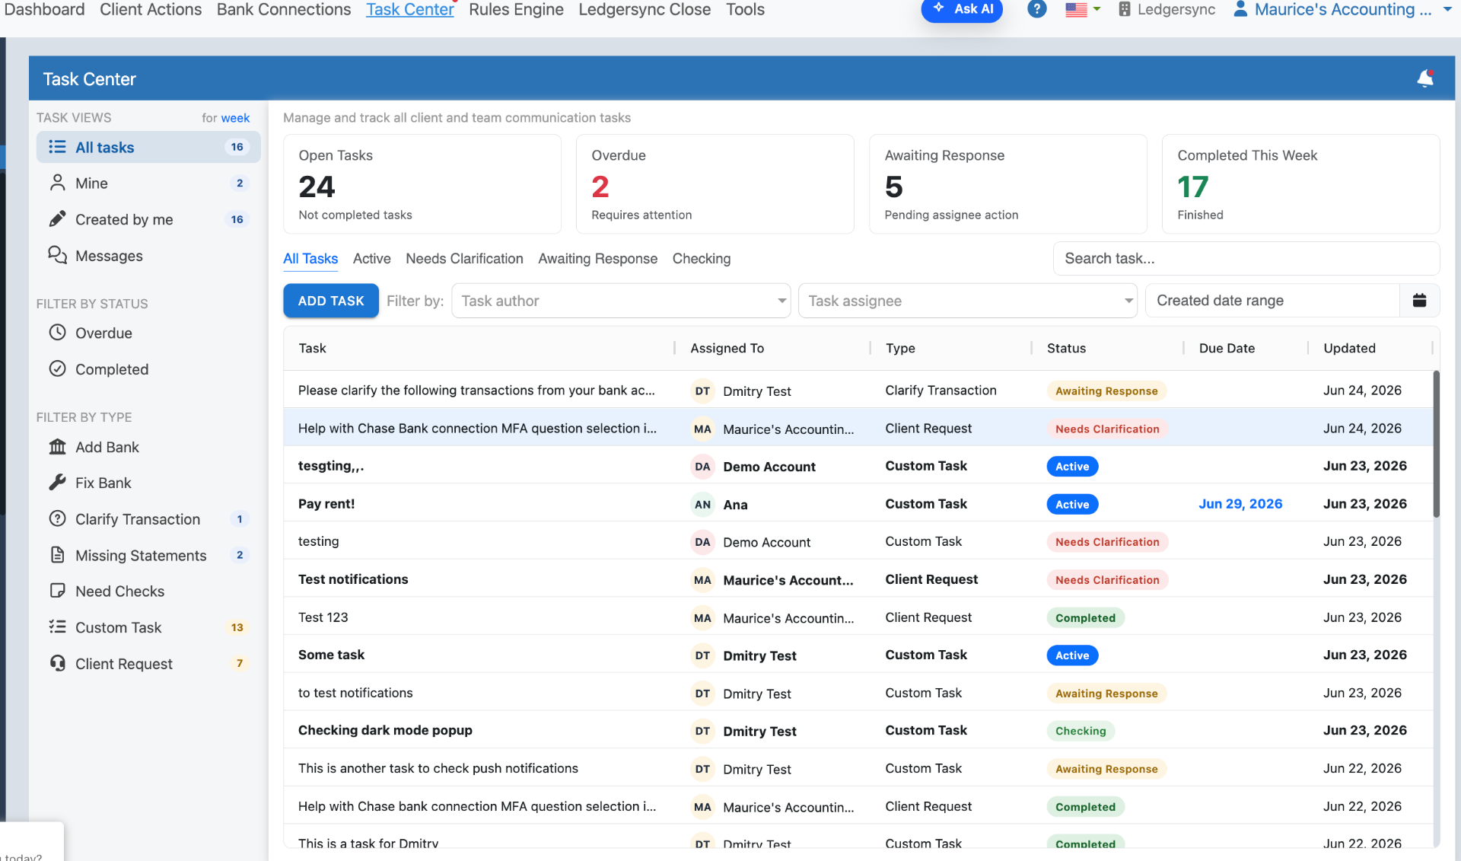Click MA avatar in Test 123 row

[702, 618]
